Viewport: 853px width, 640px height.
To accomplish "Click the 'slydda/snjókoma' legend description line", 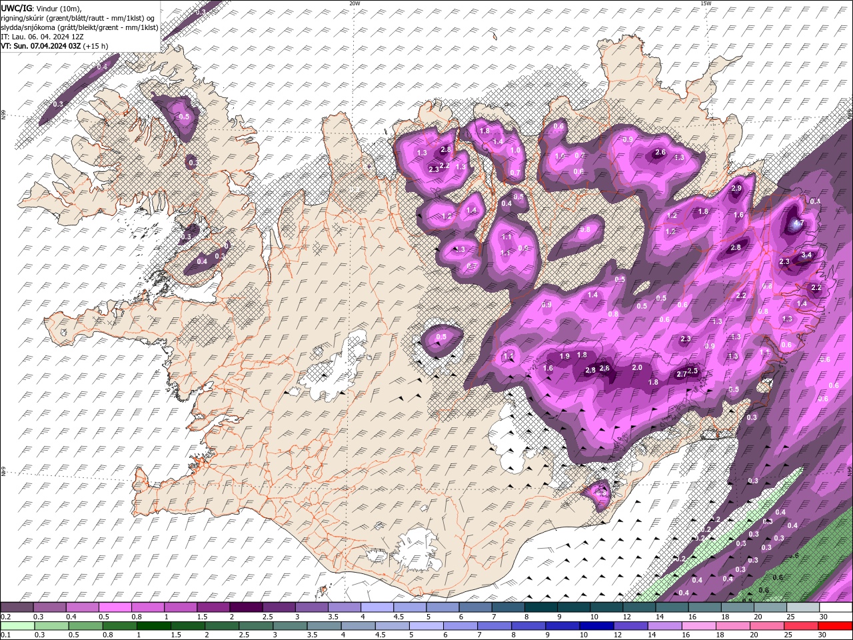I will pyautogui.click(x=79, y=27).
